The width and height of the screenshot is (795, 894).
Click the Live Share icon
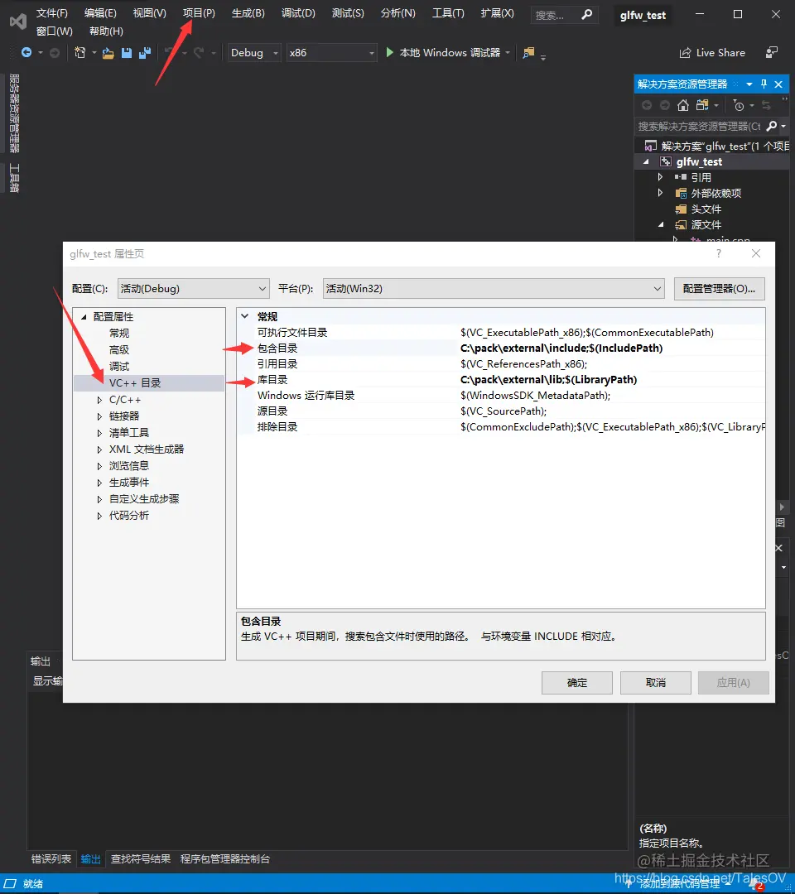point(685,53)
